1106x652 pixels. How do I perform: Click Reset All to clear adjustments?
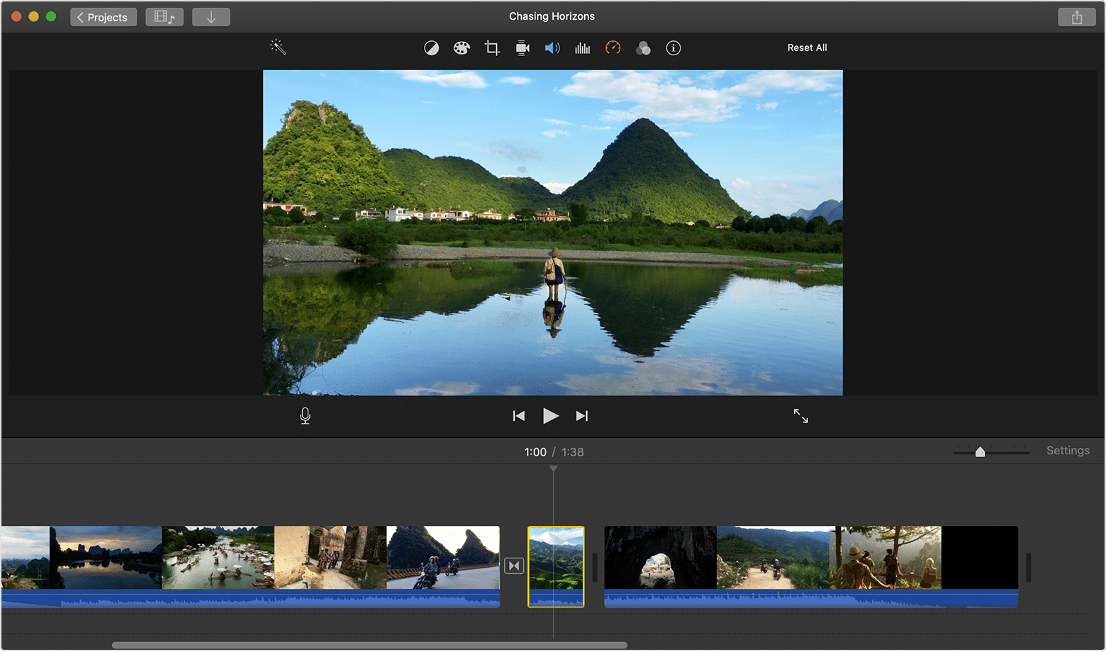807,47
